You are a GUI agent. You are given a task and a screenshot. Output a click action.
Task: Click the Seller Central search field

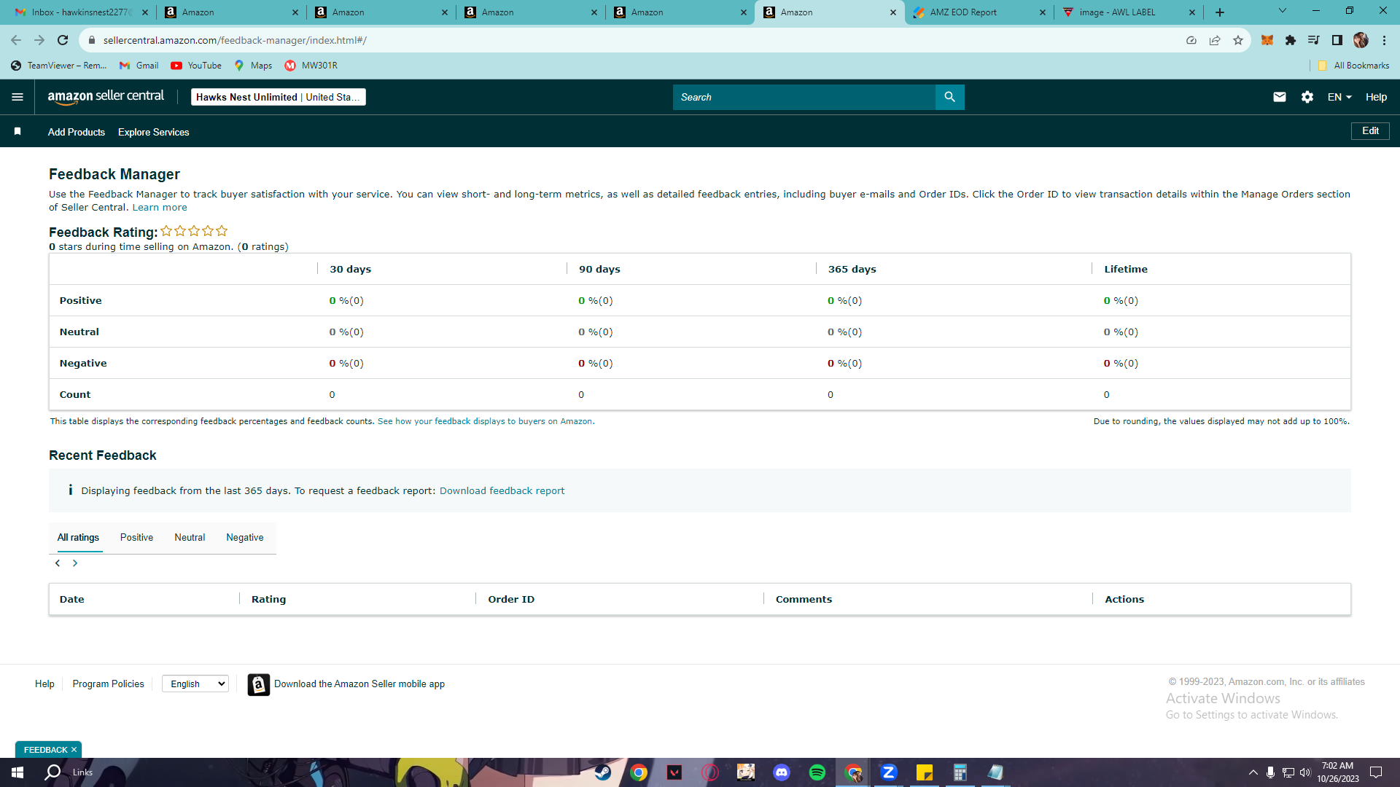coord(804,97)
